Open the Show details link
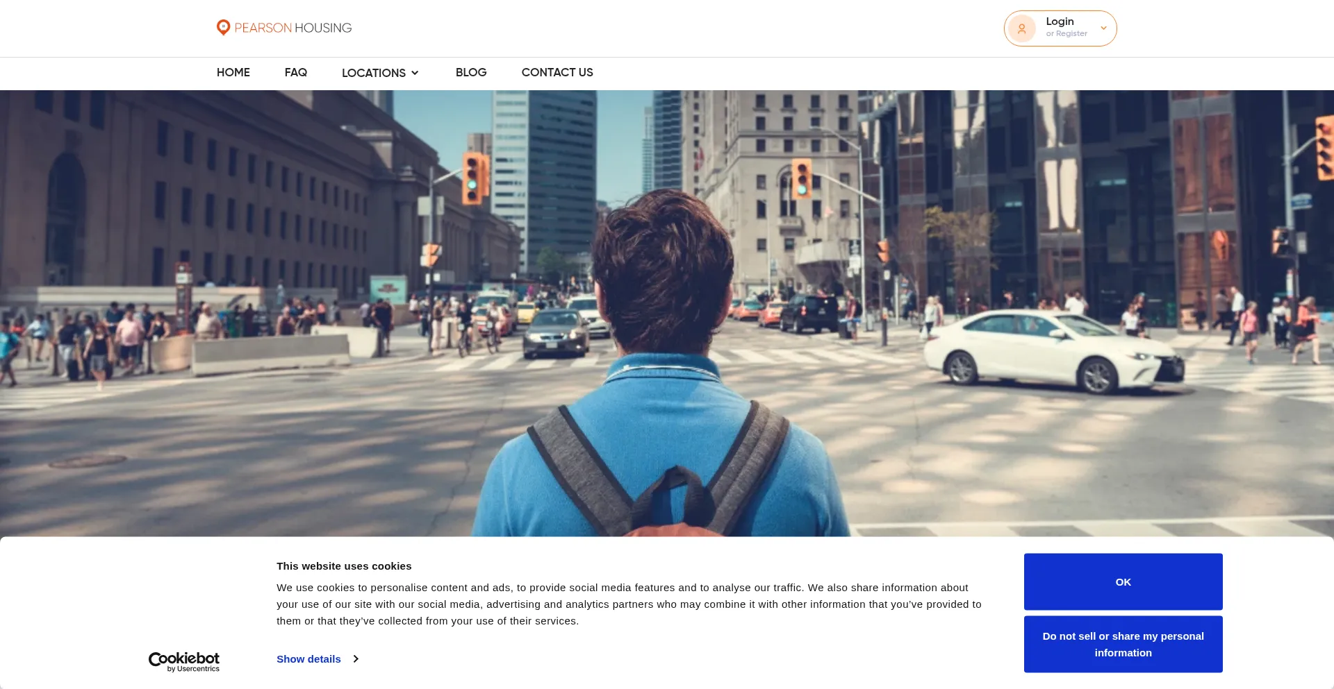Screen dimensions: 1334x689 point(308,658)
